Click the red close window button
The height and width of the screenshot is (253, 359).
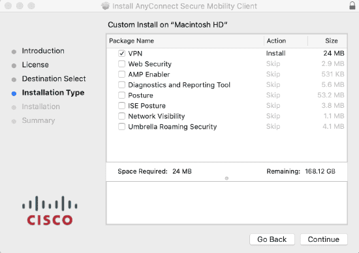[x=8, y=6]
